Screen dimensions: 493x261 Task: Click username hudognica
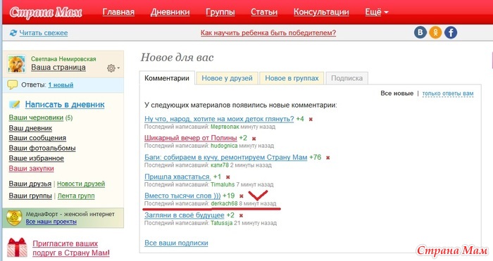(224, 146)
